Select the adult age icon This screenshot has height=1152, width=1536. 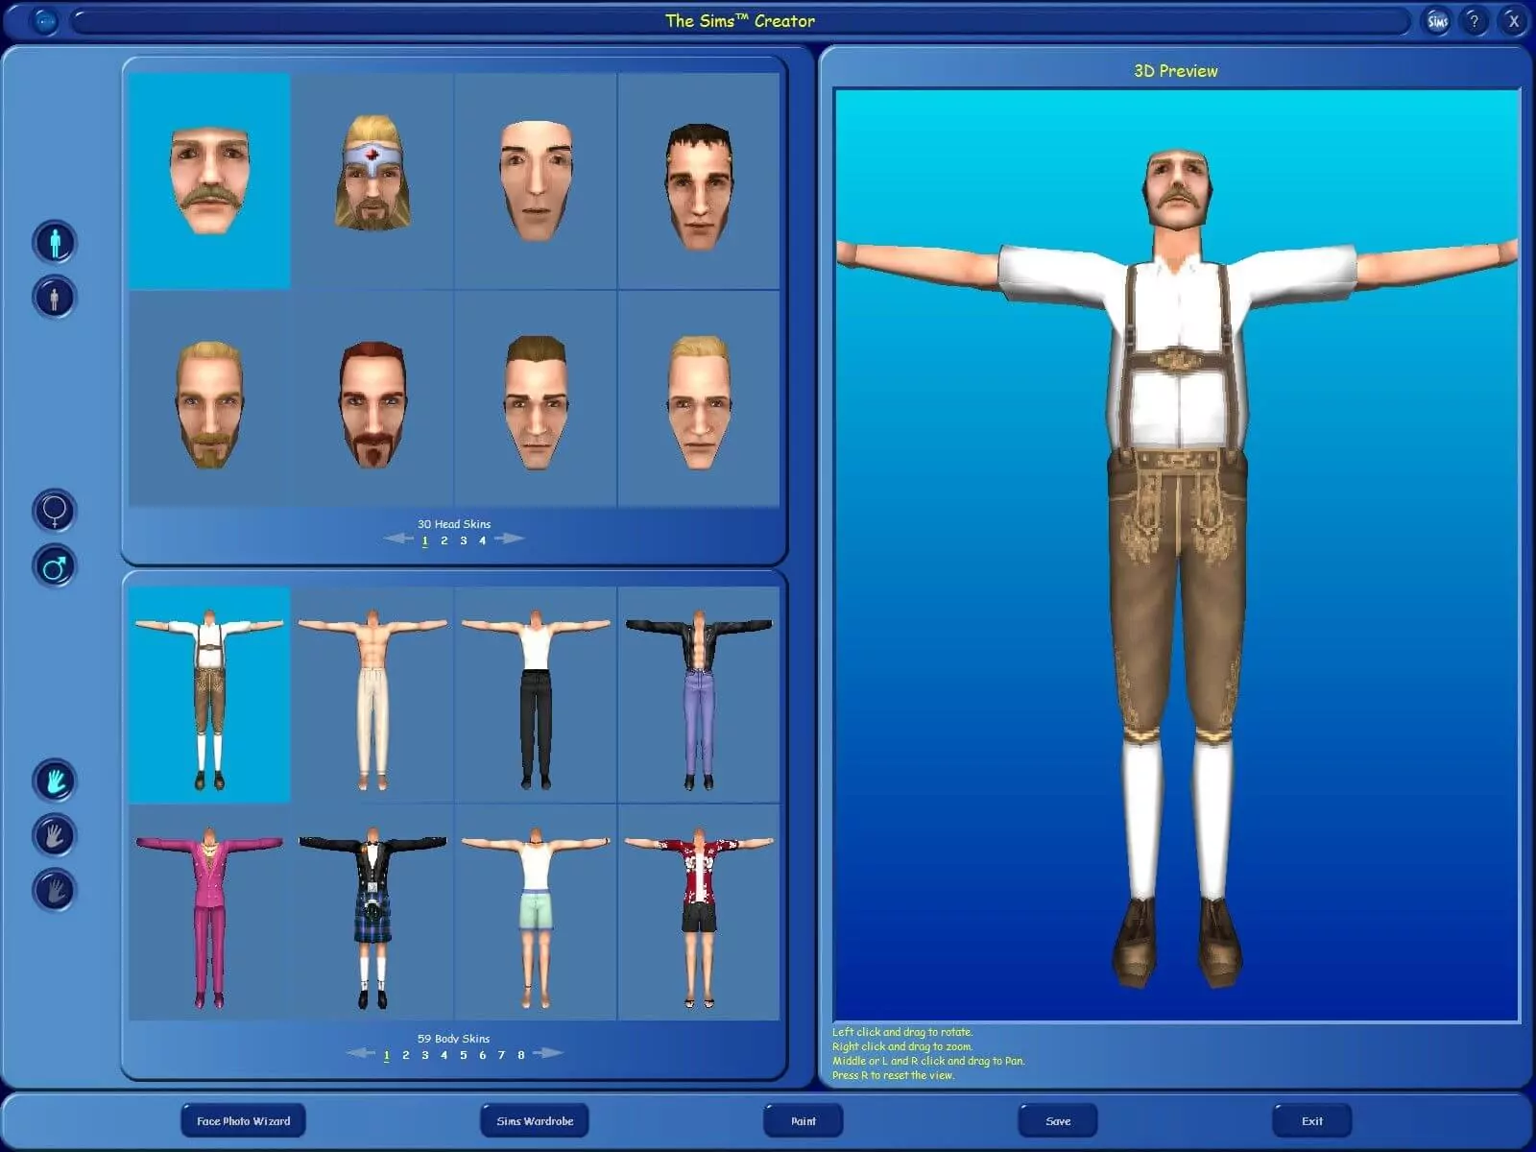click(55, 242)
